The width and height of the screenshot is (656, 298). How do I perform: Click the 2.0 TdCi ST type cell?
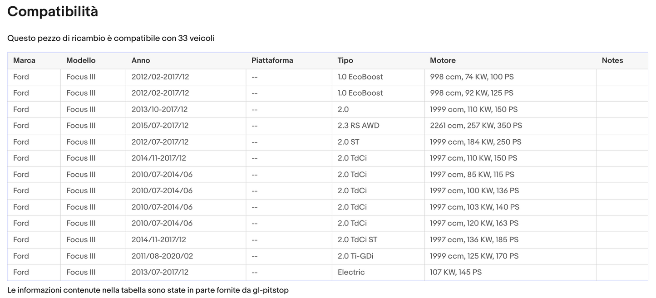pos(357,239)
